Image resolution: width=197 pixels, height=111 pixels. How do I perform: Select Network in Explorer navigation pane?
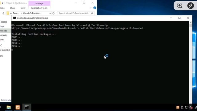click(x=2, y=56)
